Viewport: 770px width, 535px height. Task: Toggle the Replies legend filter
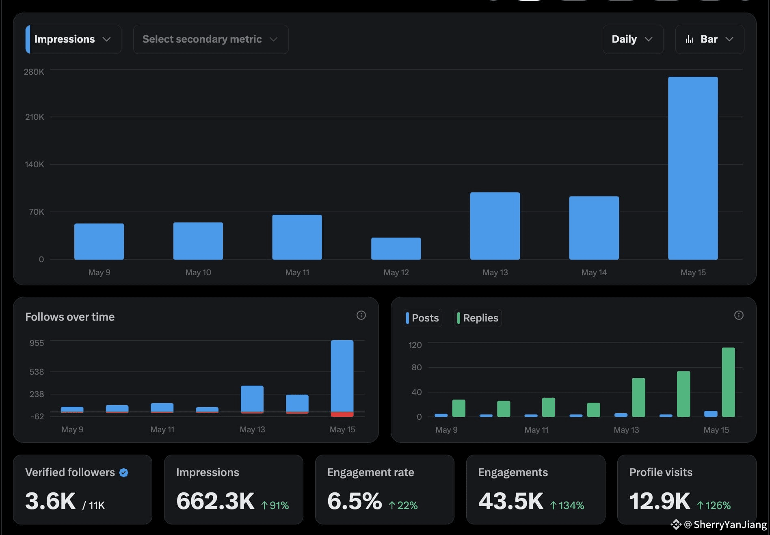coord(478,318)
